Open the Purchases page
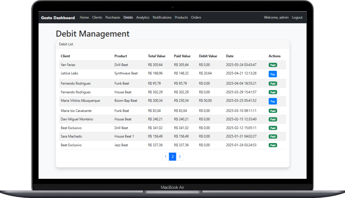 tap(113, 17)
